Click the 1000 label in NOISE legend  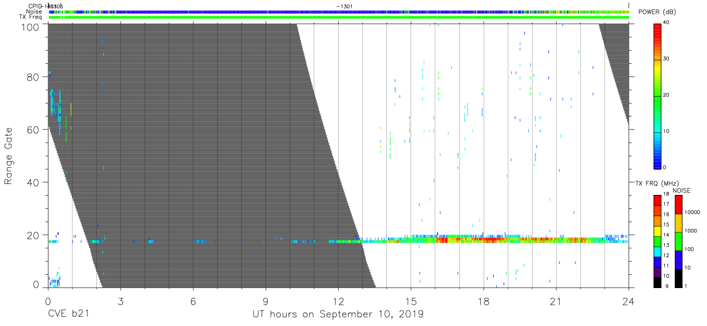coord(692,231)
